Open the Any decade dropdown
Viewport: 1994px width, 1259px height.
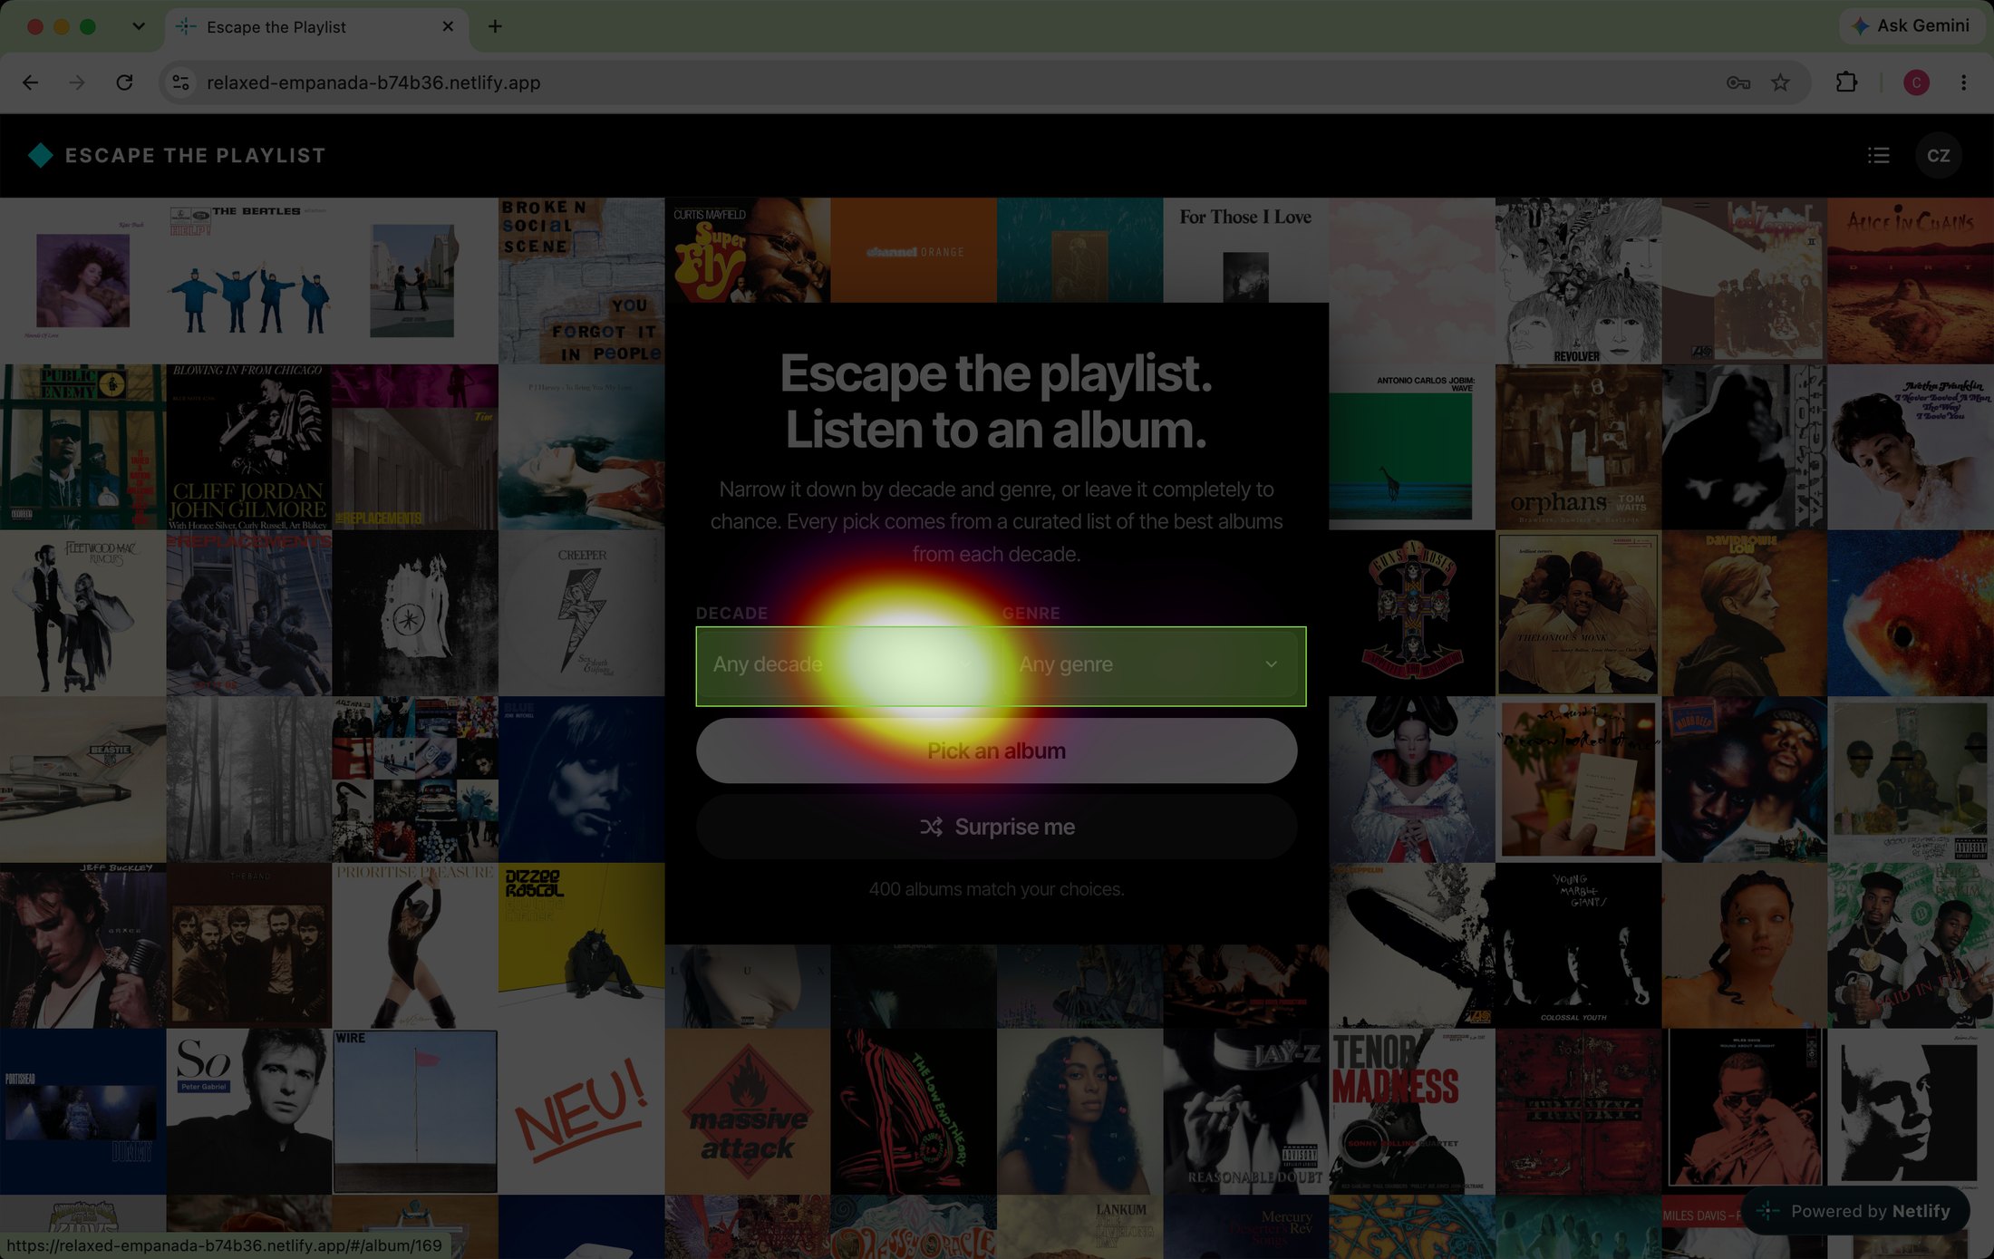click(x=843, y=664)
